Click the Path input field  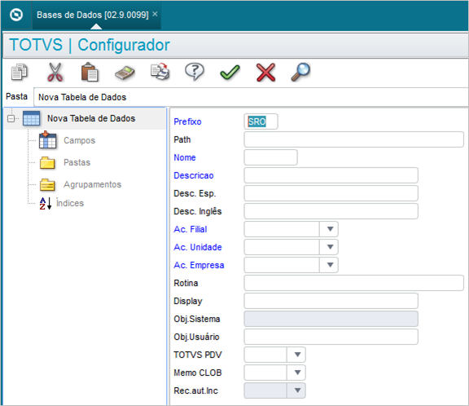(x=354, y=139)
